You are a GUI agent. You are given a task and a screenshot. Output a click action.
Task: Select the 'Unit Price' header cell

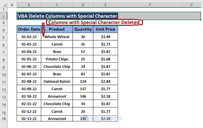coord(106,29)
